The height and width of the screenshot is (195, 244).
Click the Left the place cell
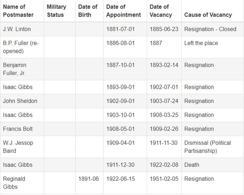coord(212,47)
